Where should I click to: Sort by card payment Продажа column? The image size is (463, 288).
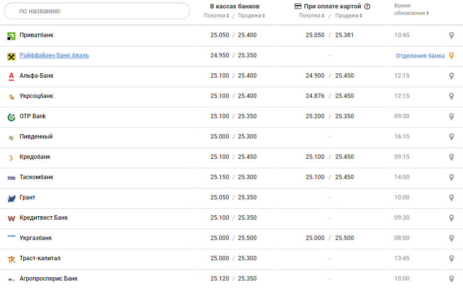click(x=348, y=16)
